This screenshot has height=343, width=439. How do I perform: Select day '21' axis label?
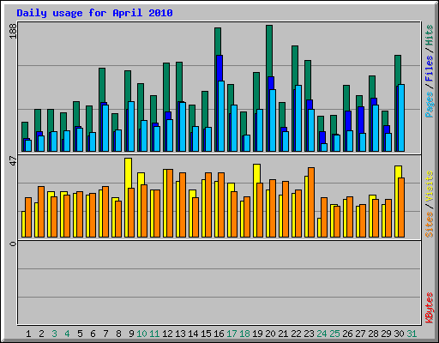click(283, 334)
